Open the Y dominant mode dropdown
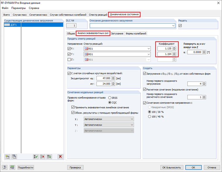222x172 pixels. click(132, 125)
